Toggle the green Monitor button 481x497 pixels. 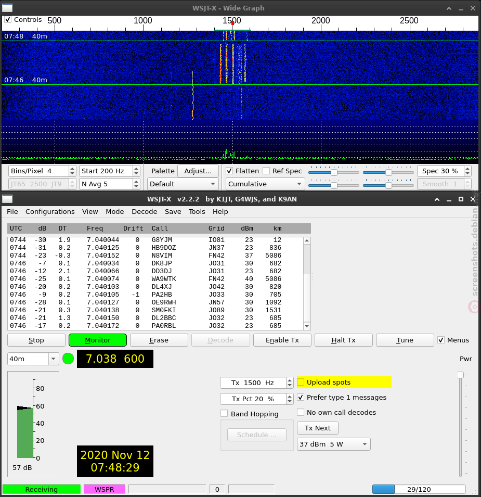(x=98, y=340)
